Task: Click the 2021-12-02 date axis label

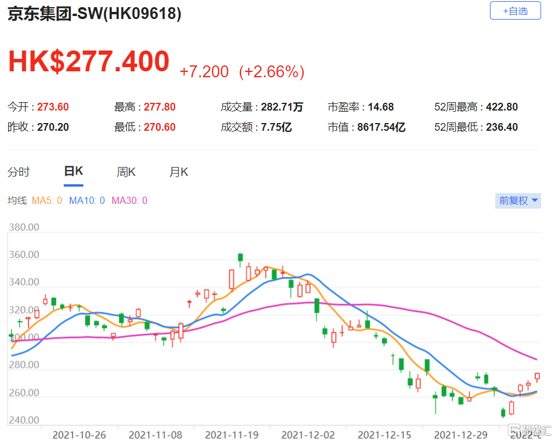Action: pyautogui.click(x=308, y=435)
